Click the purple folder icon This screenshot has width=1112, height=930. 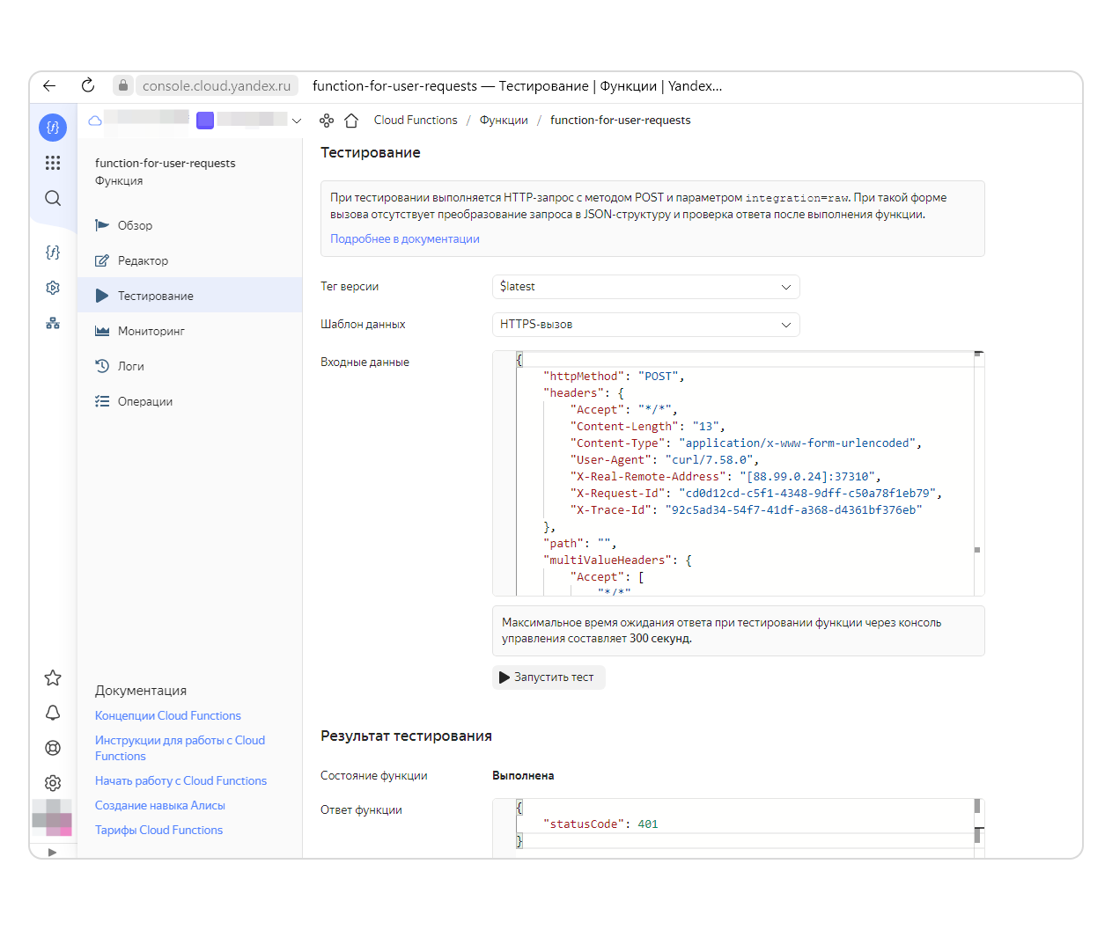205,121
